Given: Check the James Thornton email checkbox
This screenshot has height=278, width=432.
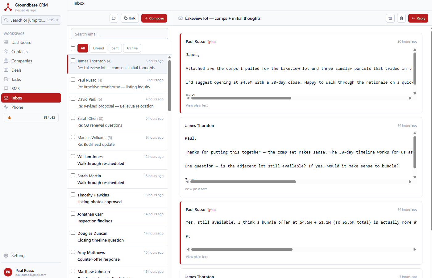Looking at the screenshot, I should (x=73, y=61).
